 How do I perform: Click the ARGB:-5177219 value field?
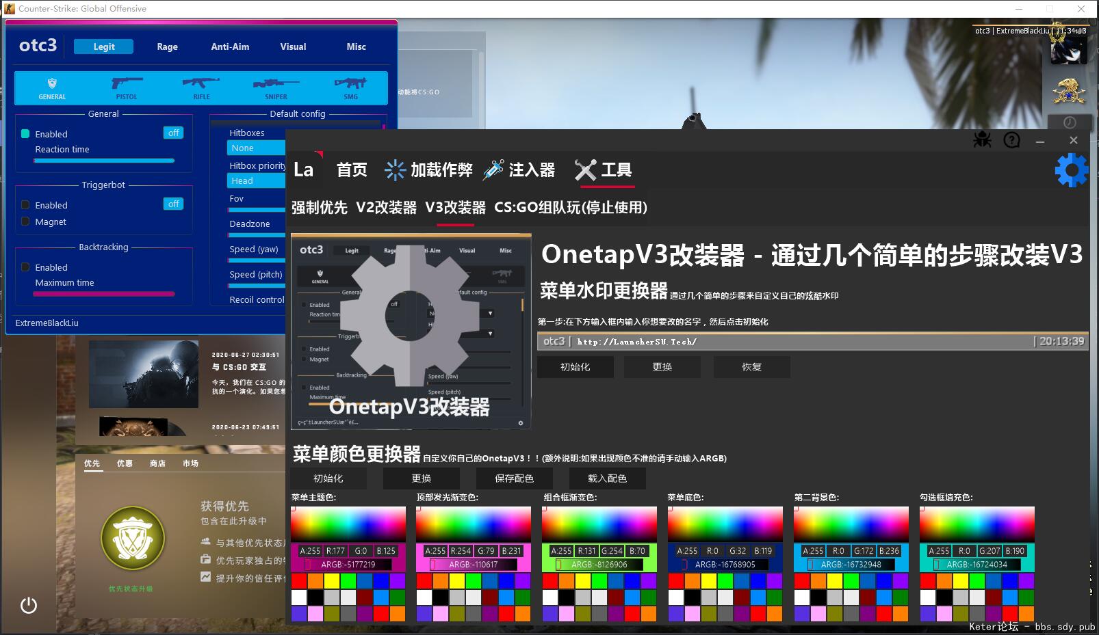coord(348,565)
